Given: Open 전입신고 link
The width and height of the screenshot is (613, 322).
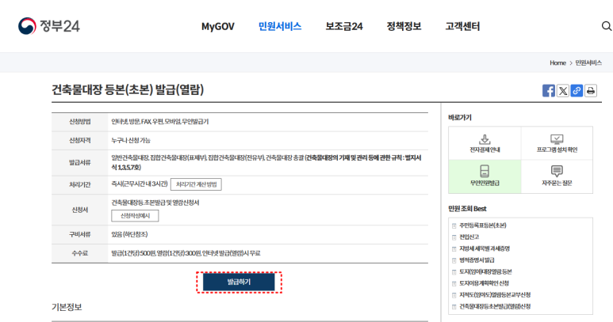Looking at the screenshot, I should [x=469, y=237].
